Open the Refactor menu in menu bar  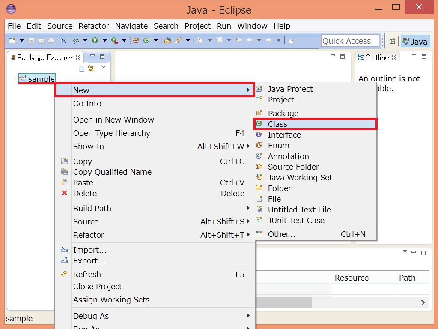(x=94, y=26)
